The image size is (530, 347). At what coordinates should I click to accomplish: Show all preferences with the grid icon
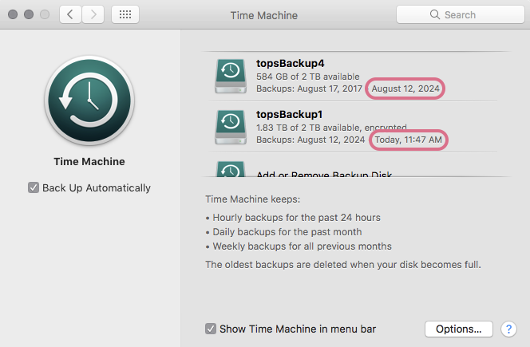tap(125, 14)
